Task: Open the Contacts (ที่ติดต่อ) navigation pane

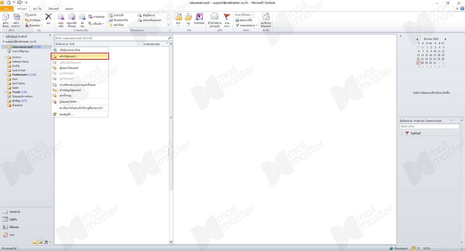Action: coord(11,227)
